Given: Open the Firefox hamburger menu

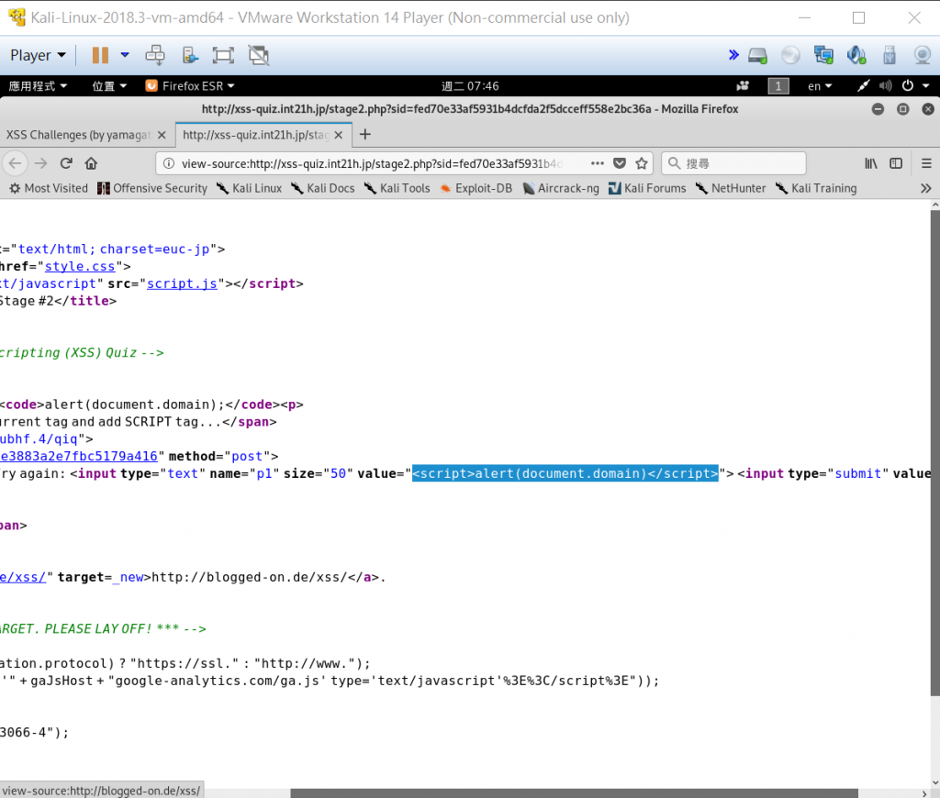Looking at the screenshot, I should pyautogui.click(x=926, y=163).
